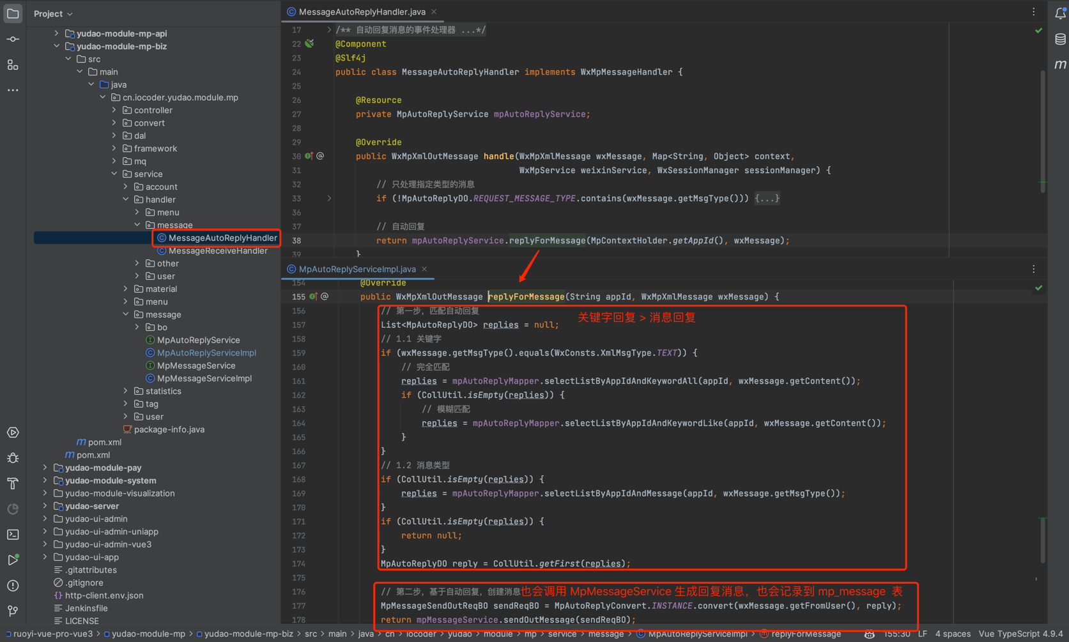This screenshot has height=642, width=1069.
Task: Open the Maven tool window icon
Action: pyautogui.click(x=1060, y=65)
